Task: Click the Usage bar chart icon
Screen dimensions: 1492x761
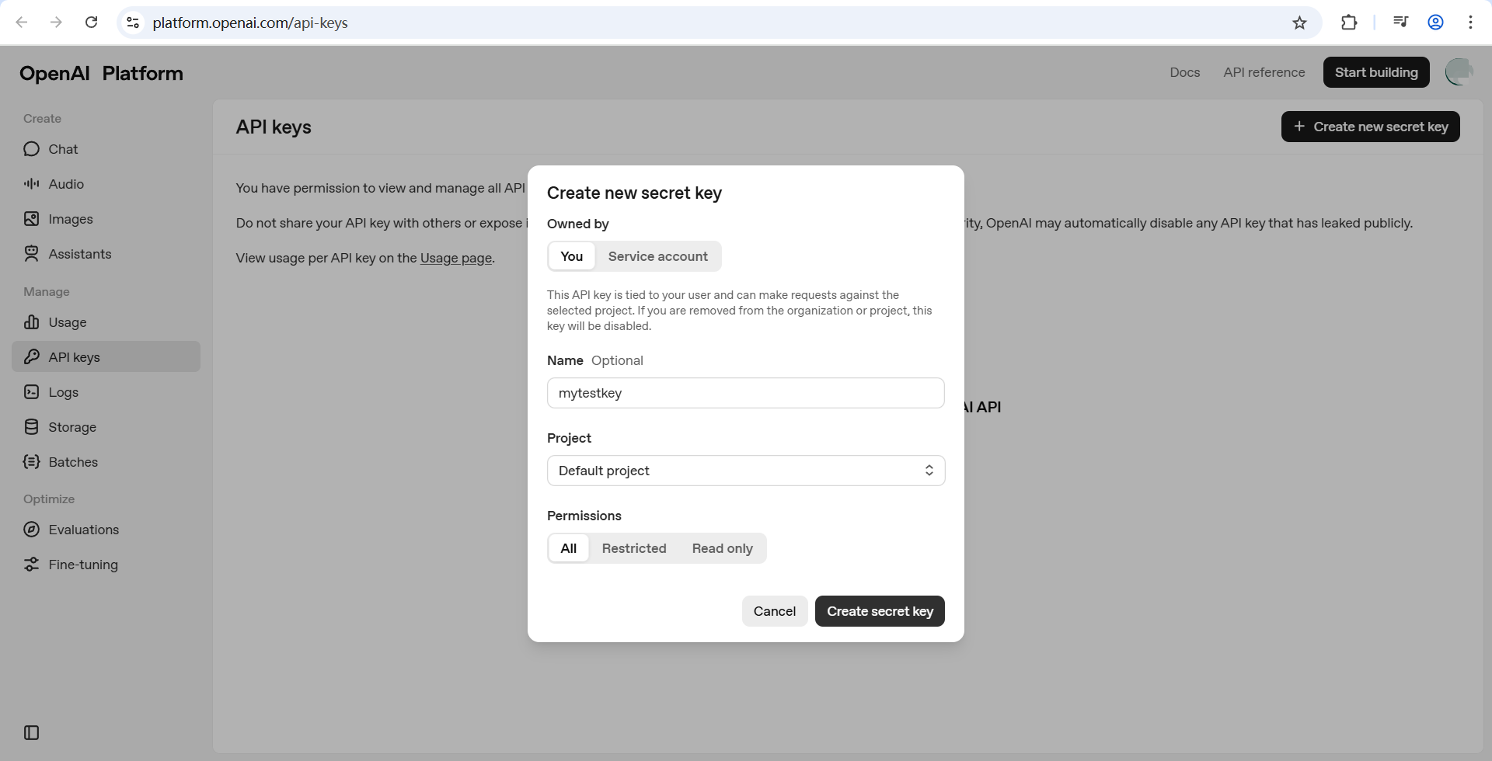Action: pyautogui.click(x=31, y=322)
